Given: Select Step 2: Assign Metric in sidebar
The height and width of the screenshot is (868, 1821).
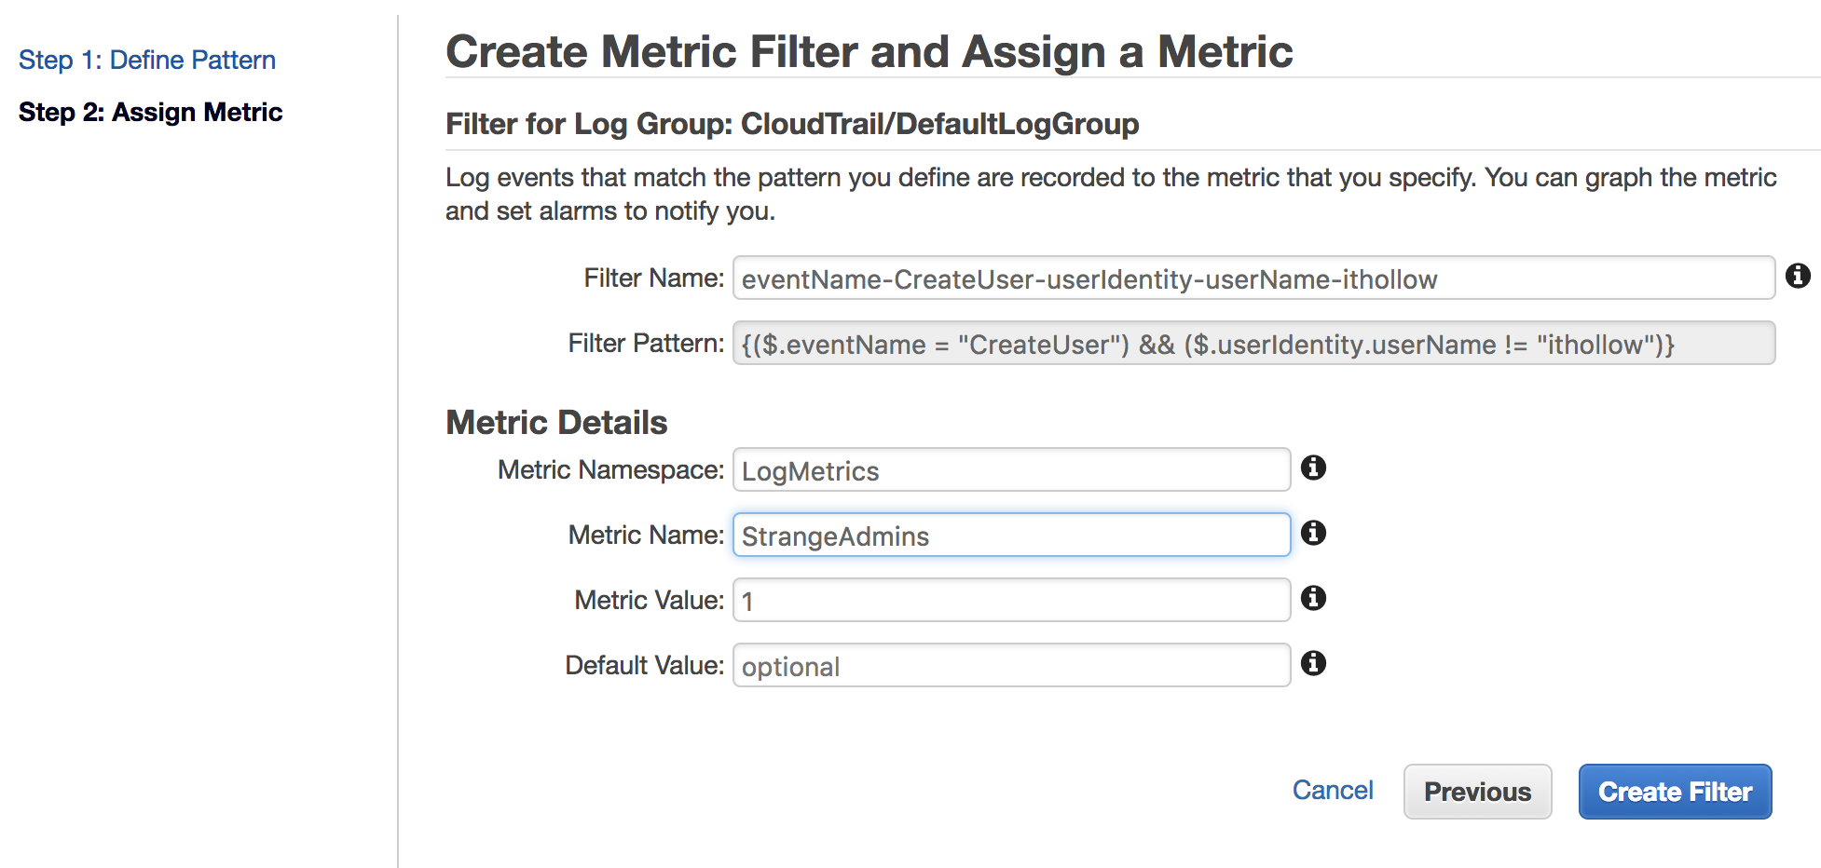Looking at the screenshot, I should tap(150, 112).
